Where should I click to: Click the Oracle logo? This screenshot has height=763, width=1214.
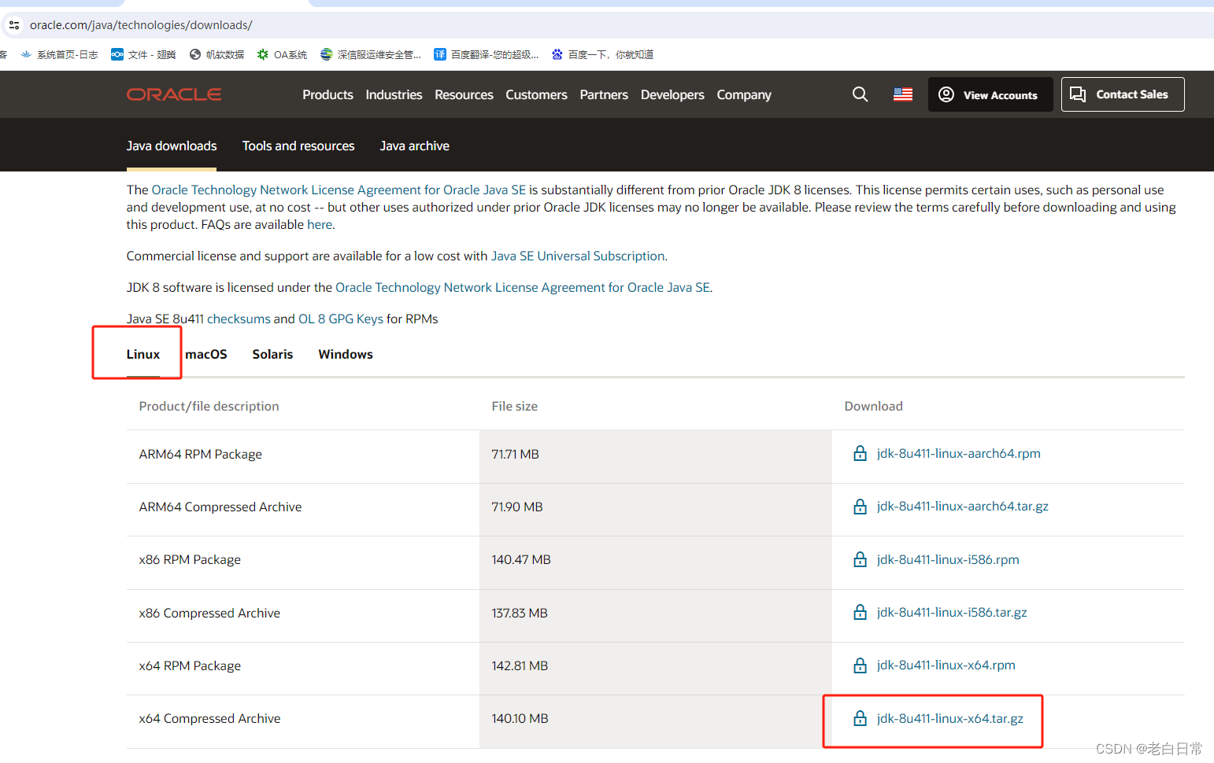[x=174, y=94]
